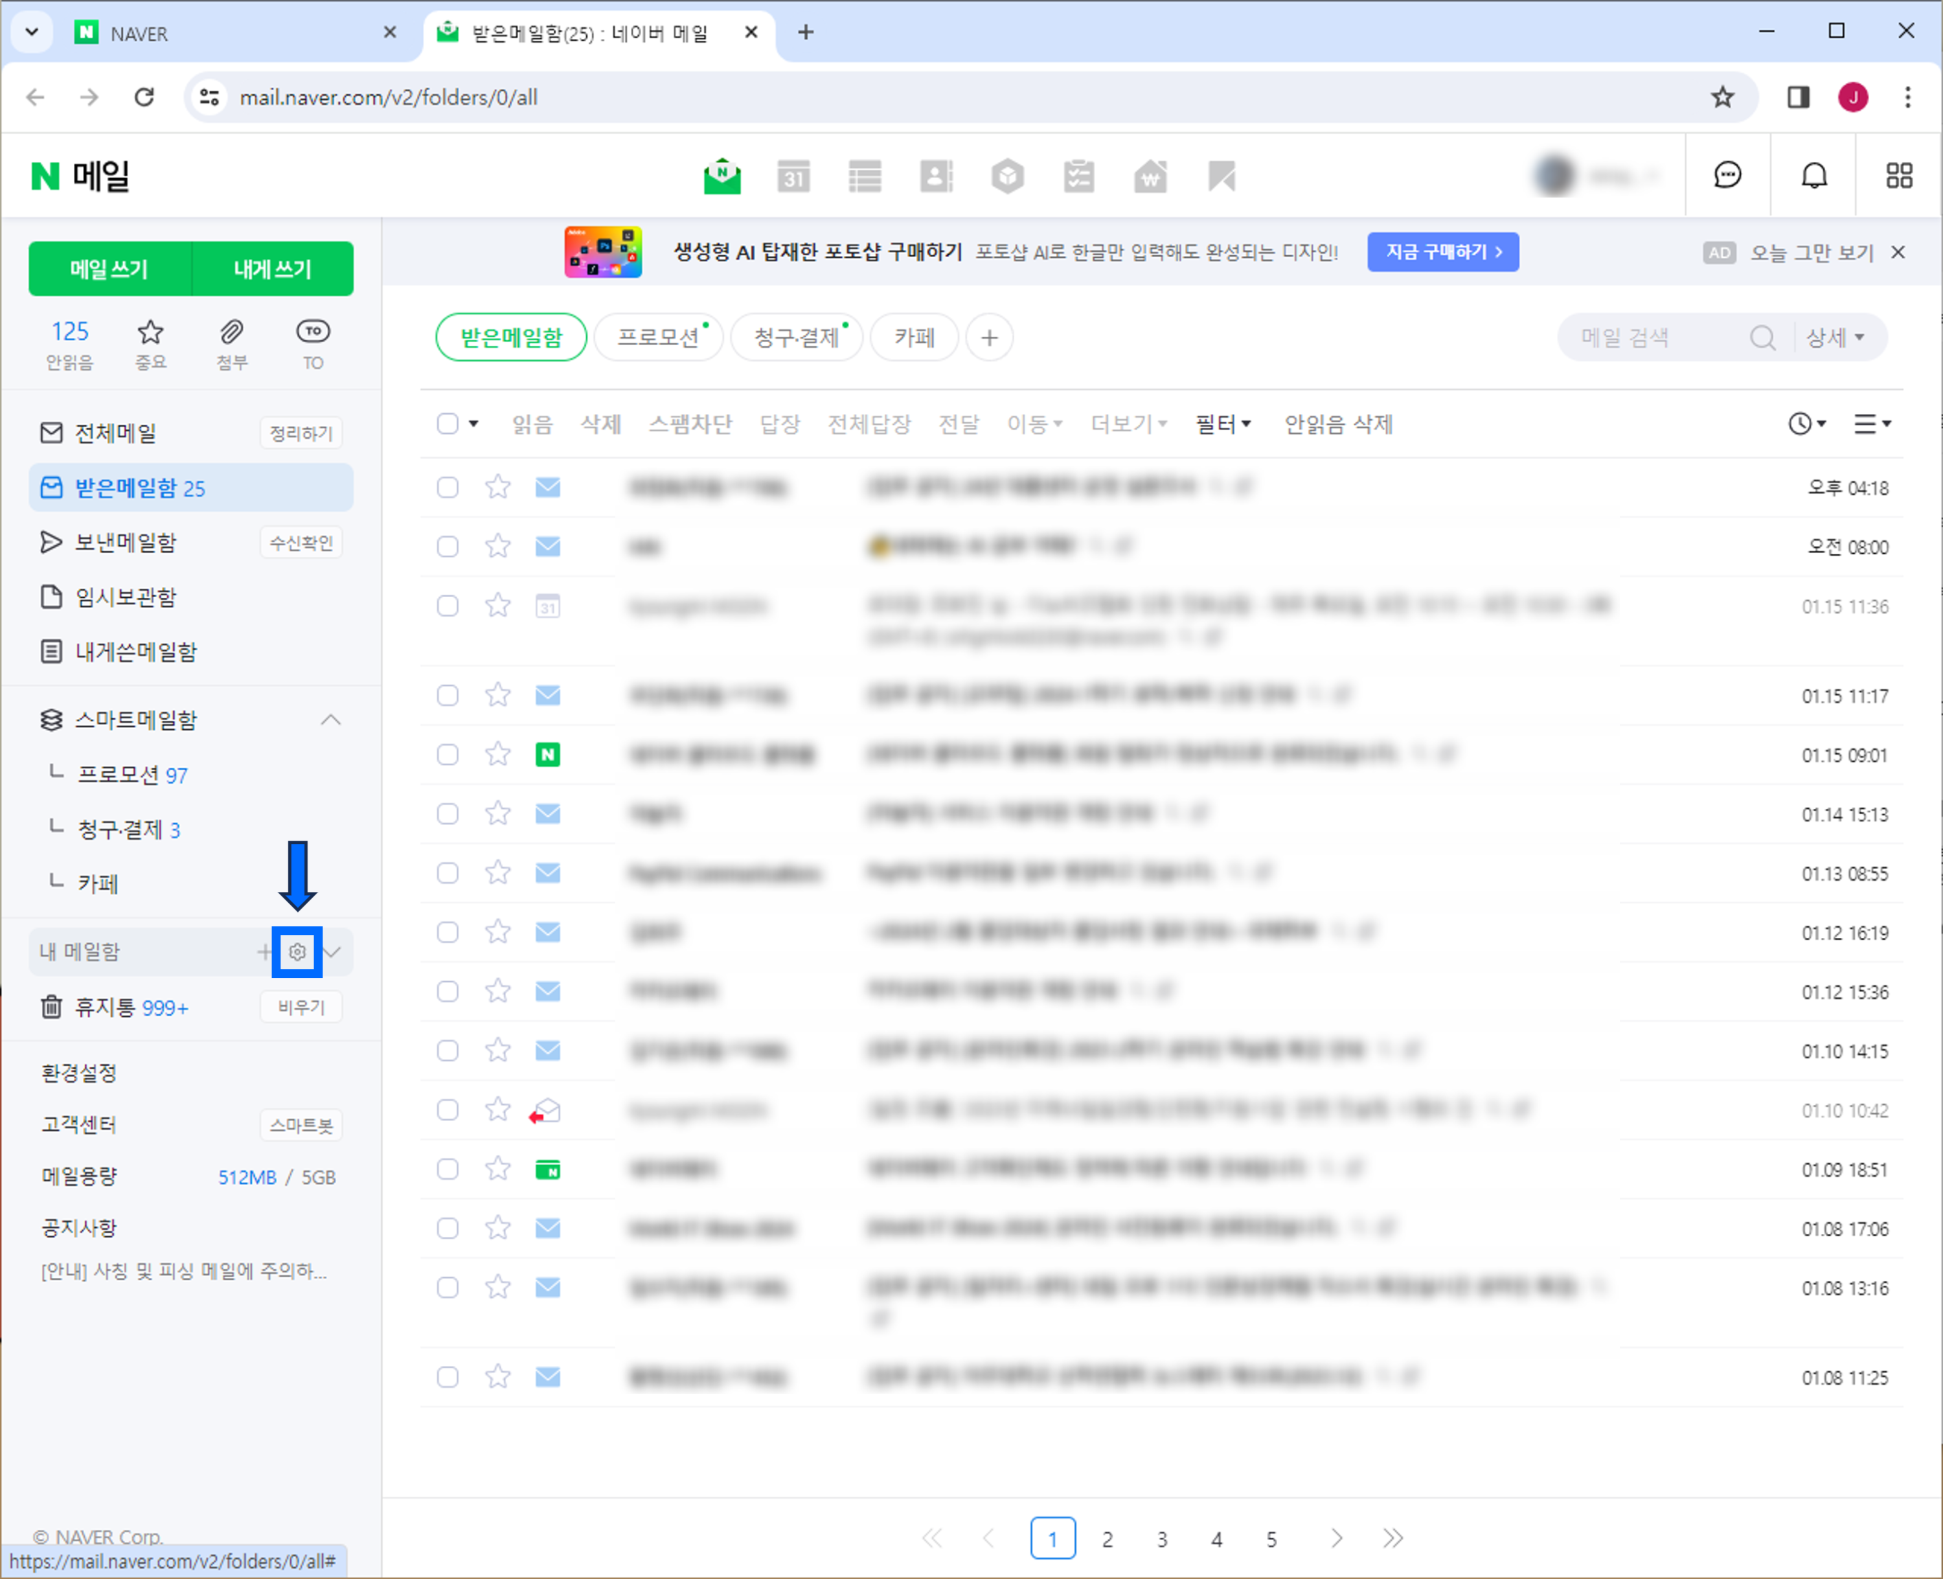Click the 비우기 button next to 휴지통
This screenshot has width=1943, height=1579.
coord(301,1008)
